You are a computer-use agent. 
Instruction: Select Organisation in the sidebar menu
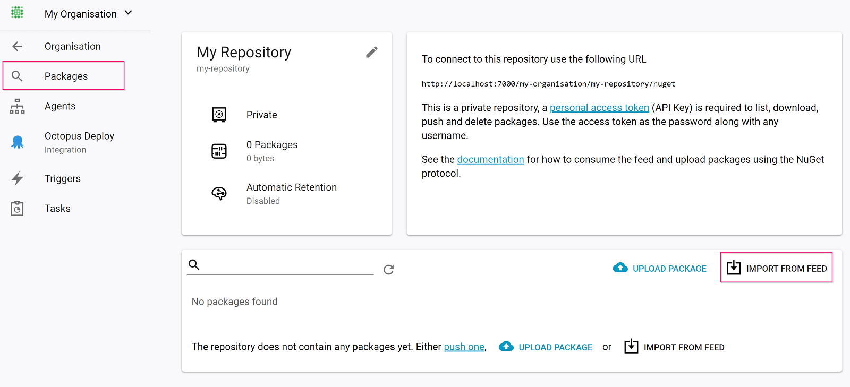pyautogui.click(x=72, y=46)
